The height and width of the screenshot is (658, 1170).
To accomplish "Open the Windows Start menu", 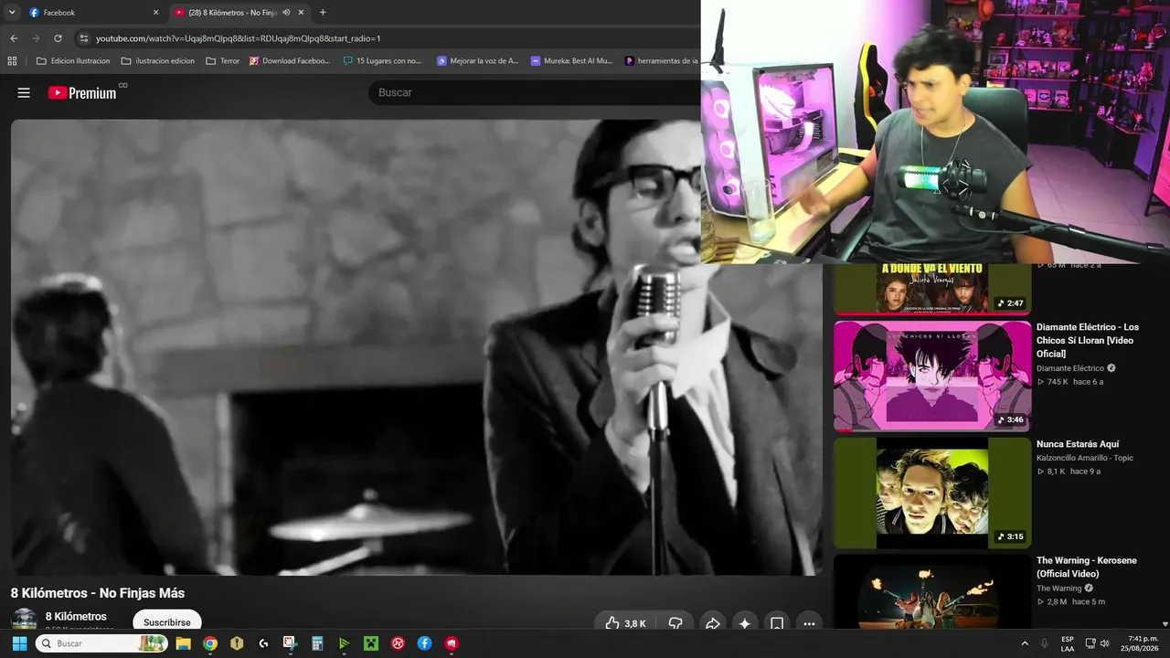I will 19,643.
